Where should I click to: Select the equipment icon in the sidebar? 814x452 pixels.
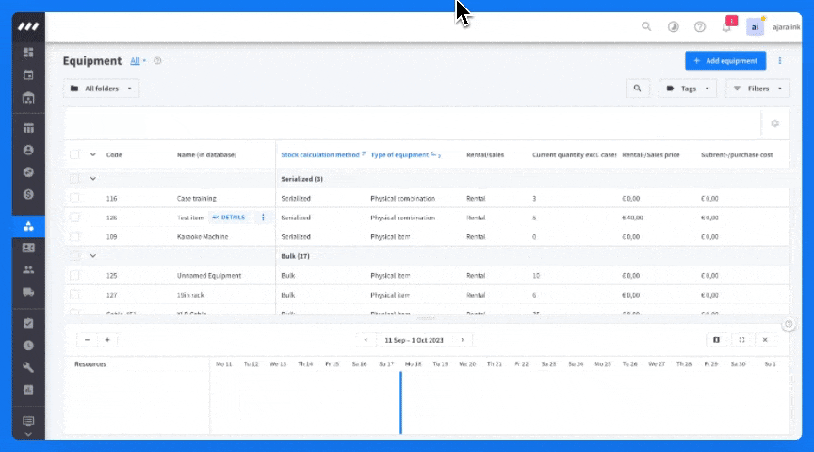click(x=28, y=226)
